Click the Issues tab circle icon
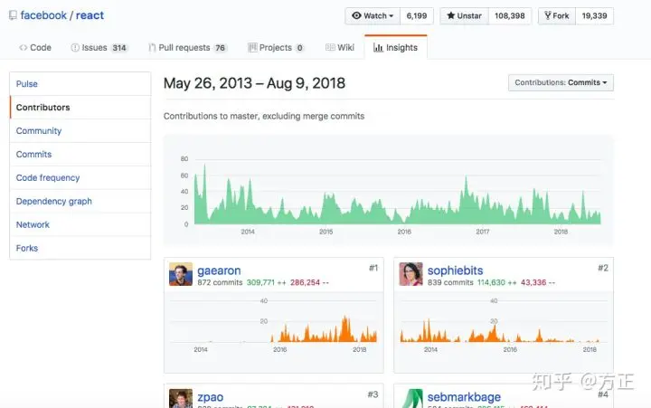651x408 pixels. tap(75, 48)
